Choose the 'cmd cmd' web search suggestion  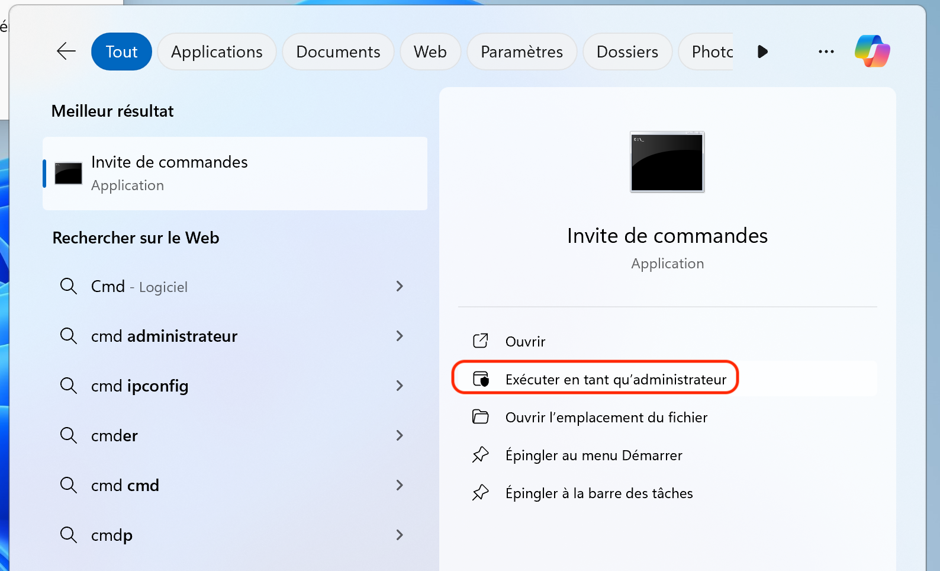pyautogui.click(x=125, y=486)
